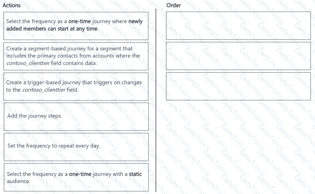Click the "Actions" column heading
315x194 pixels.
12,5
